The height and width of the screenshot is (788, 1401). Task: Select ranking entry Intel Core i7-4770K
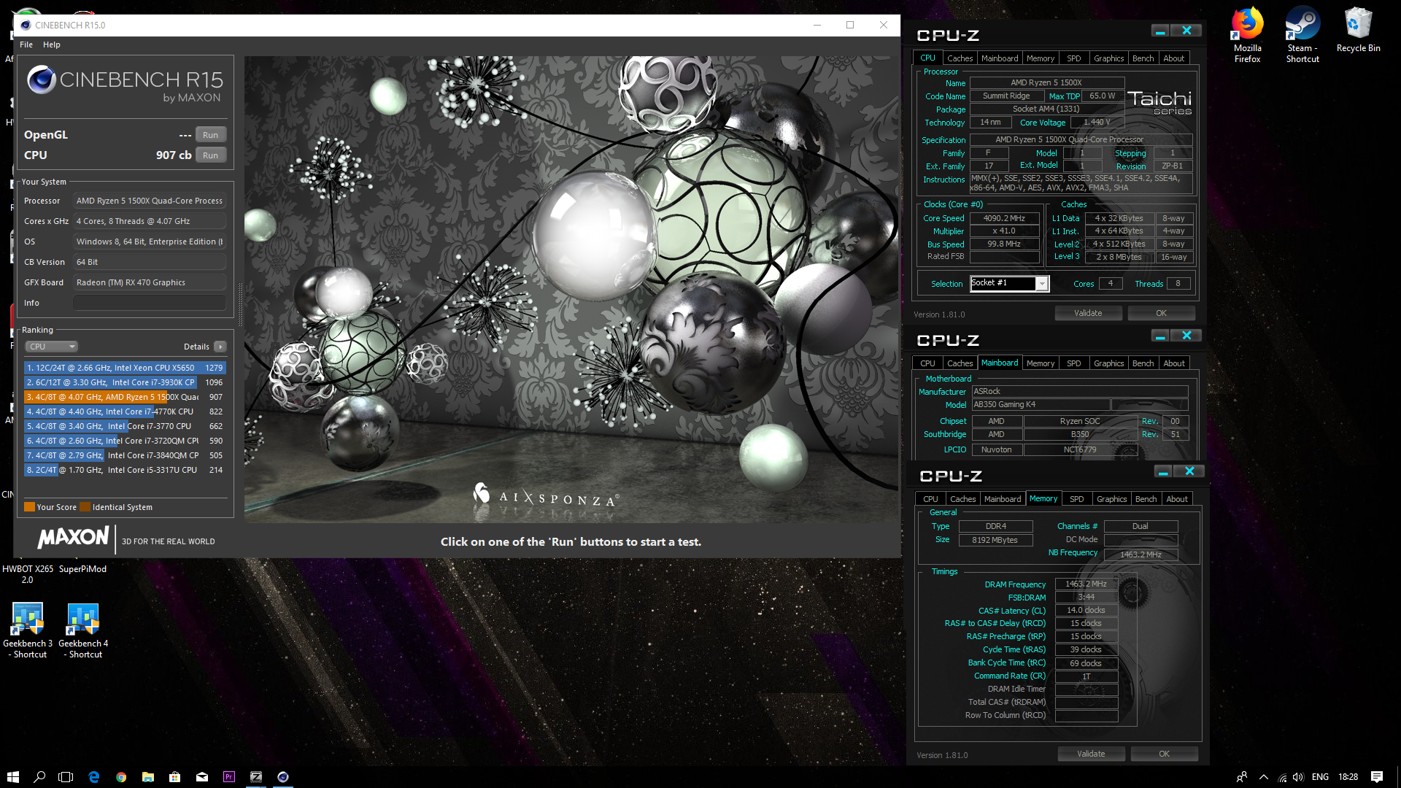[x=125, y=412]
